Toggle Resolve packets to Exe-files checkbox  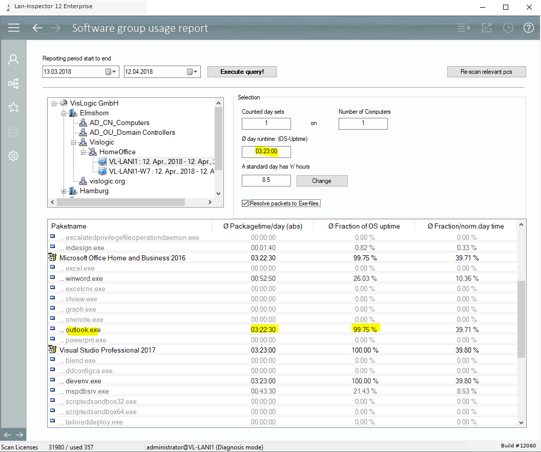pos(245,203)
